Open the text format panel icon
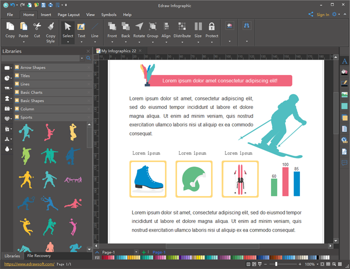Screen dimensions: 350x269 point(344,61)
